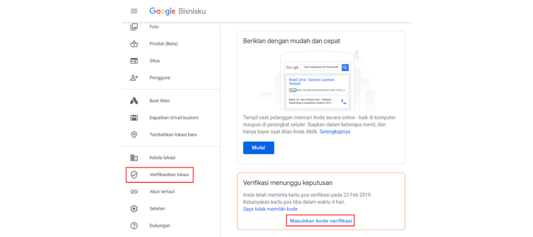Click the Google Bisnisku logo
533x237 pixels.
pyautogui.click(x=178, y=11)
